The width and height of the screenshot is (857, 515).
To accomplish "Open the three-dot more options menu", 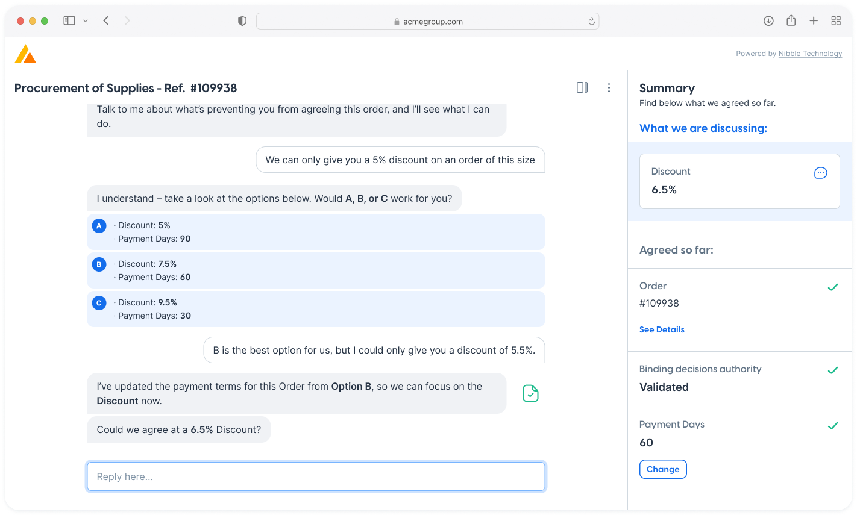I will 609,88.
